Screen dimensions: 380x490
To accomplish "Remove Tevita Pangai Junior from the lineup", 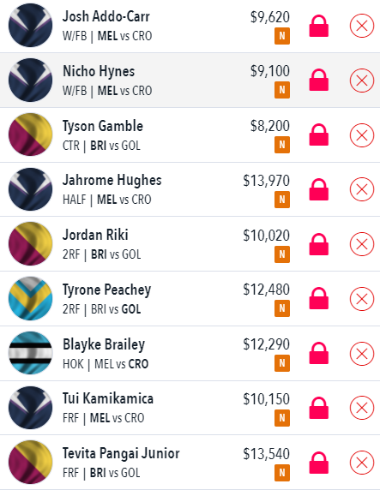I will [361, 463].
